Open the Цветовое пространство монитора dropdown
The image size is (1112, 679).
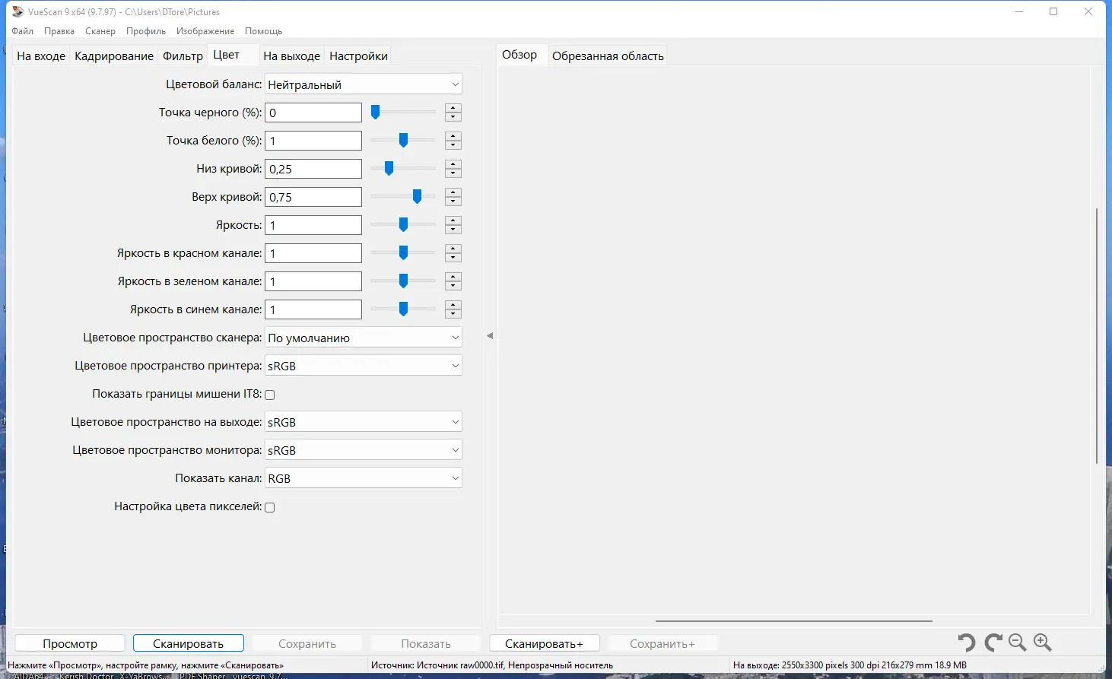click(x=364, y=450)
